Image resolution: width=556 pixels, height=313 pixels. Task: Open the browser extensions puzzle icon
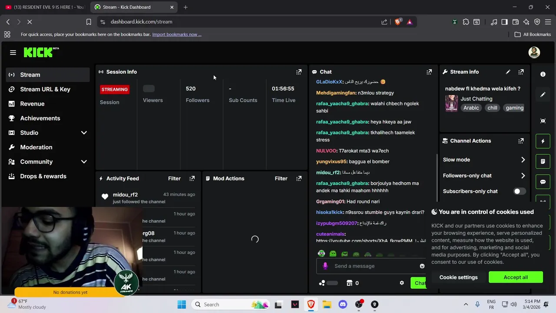(x=466, y=22)
